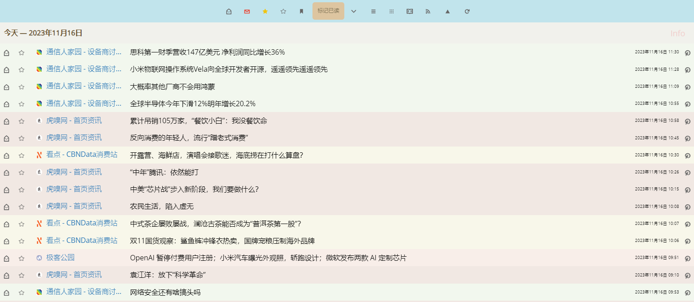Filter favorites with yellow star toolbar icon
This screenshot has width=694, height=302.
(265, 11)
